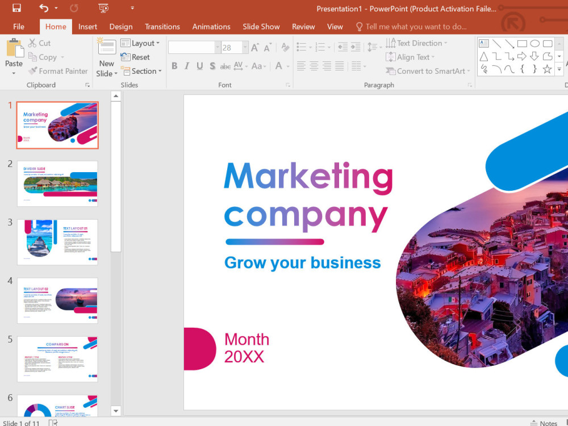
Task: Click the thumbnail pane scroll down arrow
Action: coord(115,411)
